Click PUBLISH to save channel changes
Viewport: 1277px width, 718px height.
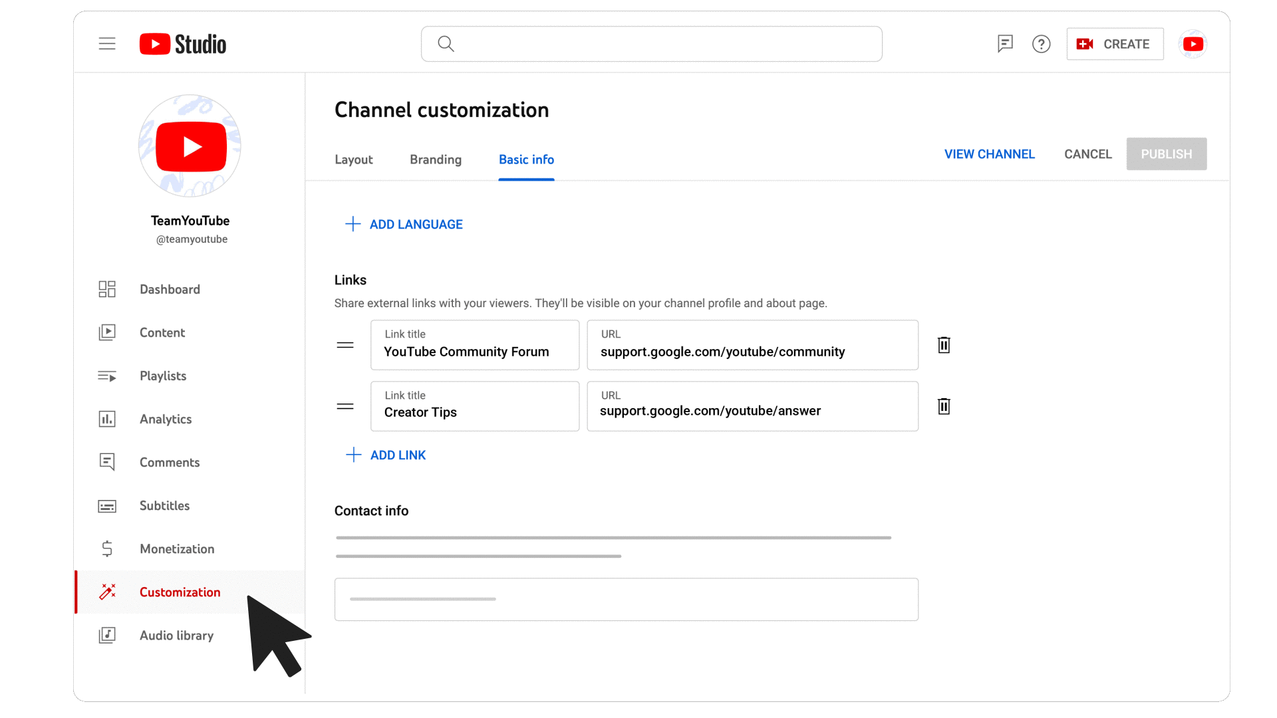1167,154
